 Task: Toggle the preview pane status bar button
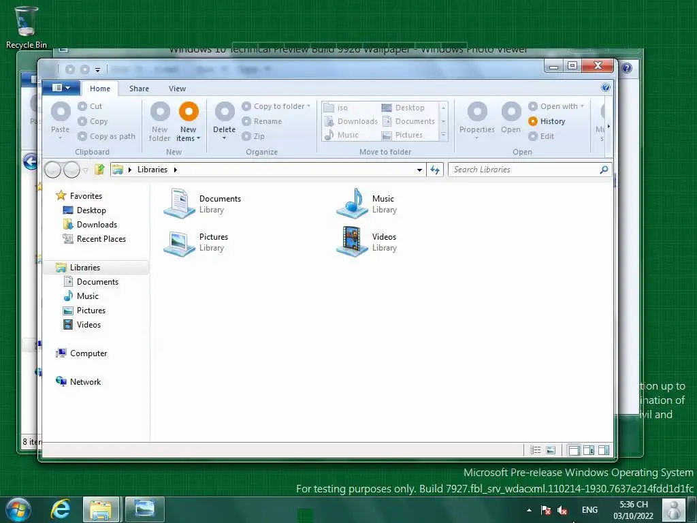pyautogui.click(x=604, y=450)
